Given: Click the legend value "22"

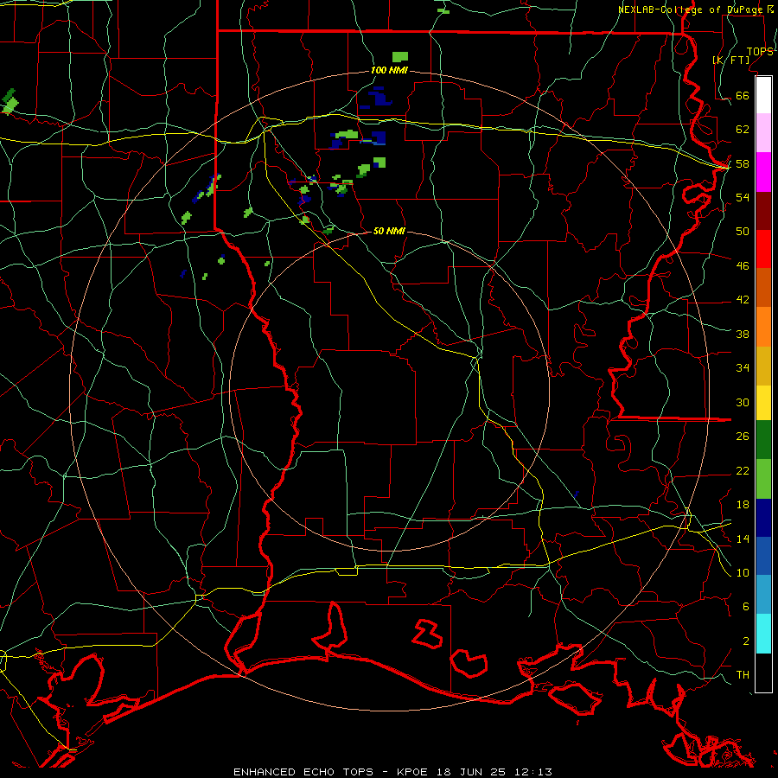Looking at the screenshot, I should [743, 470].
